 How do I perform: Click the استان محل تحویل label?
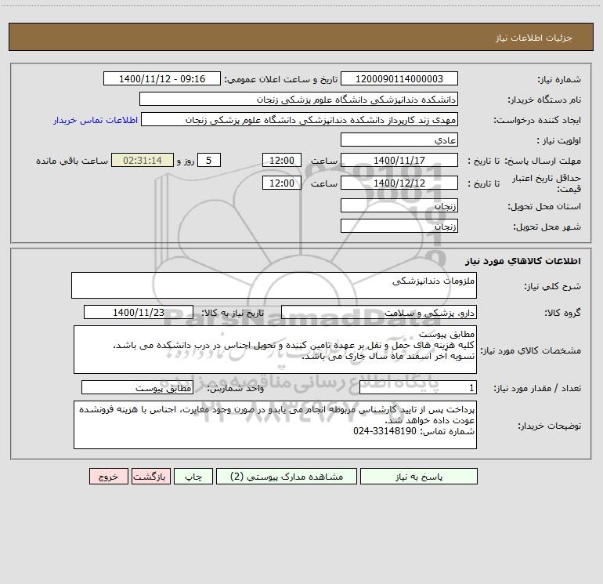(x=544, y=207)
